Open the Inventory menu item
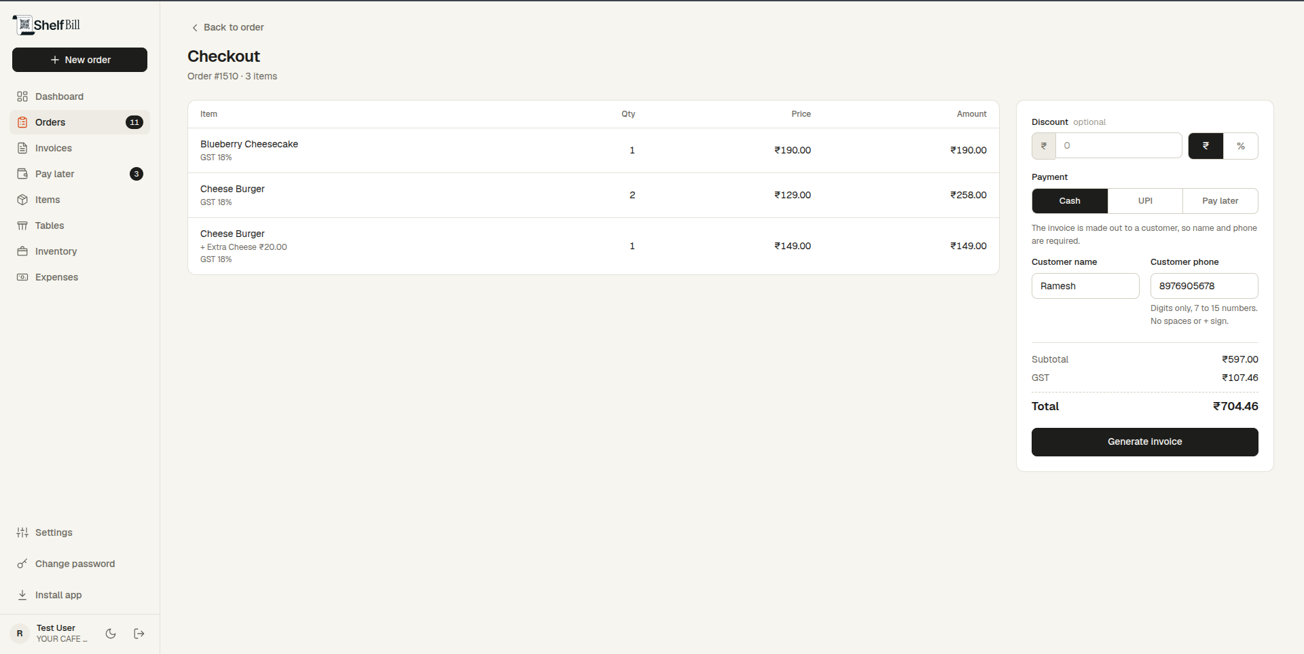 (x=80, y=251)
